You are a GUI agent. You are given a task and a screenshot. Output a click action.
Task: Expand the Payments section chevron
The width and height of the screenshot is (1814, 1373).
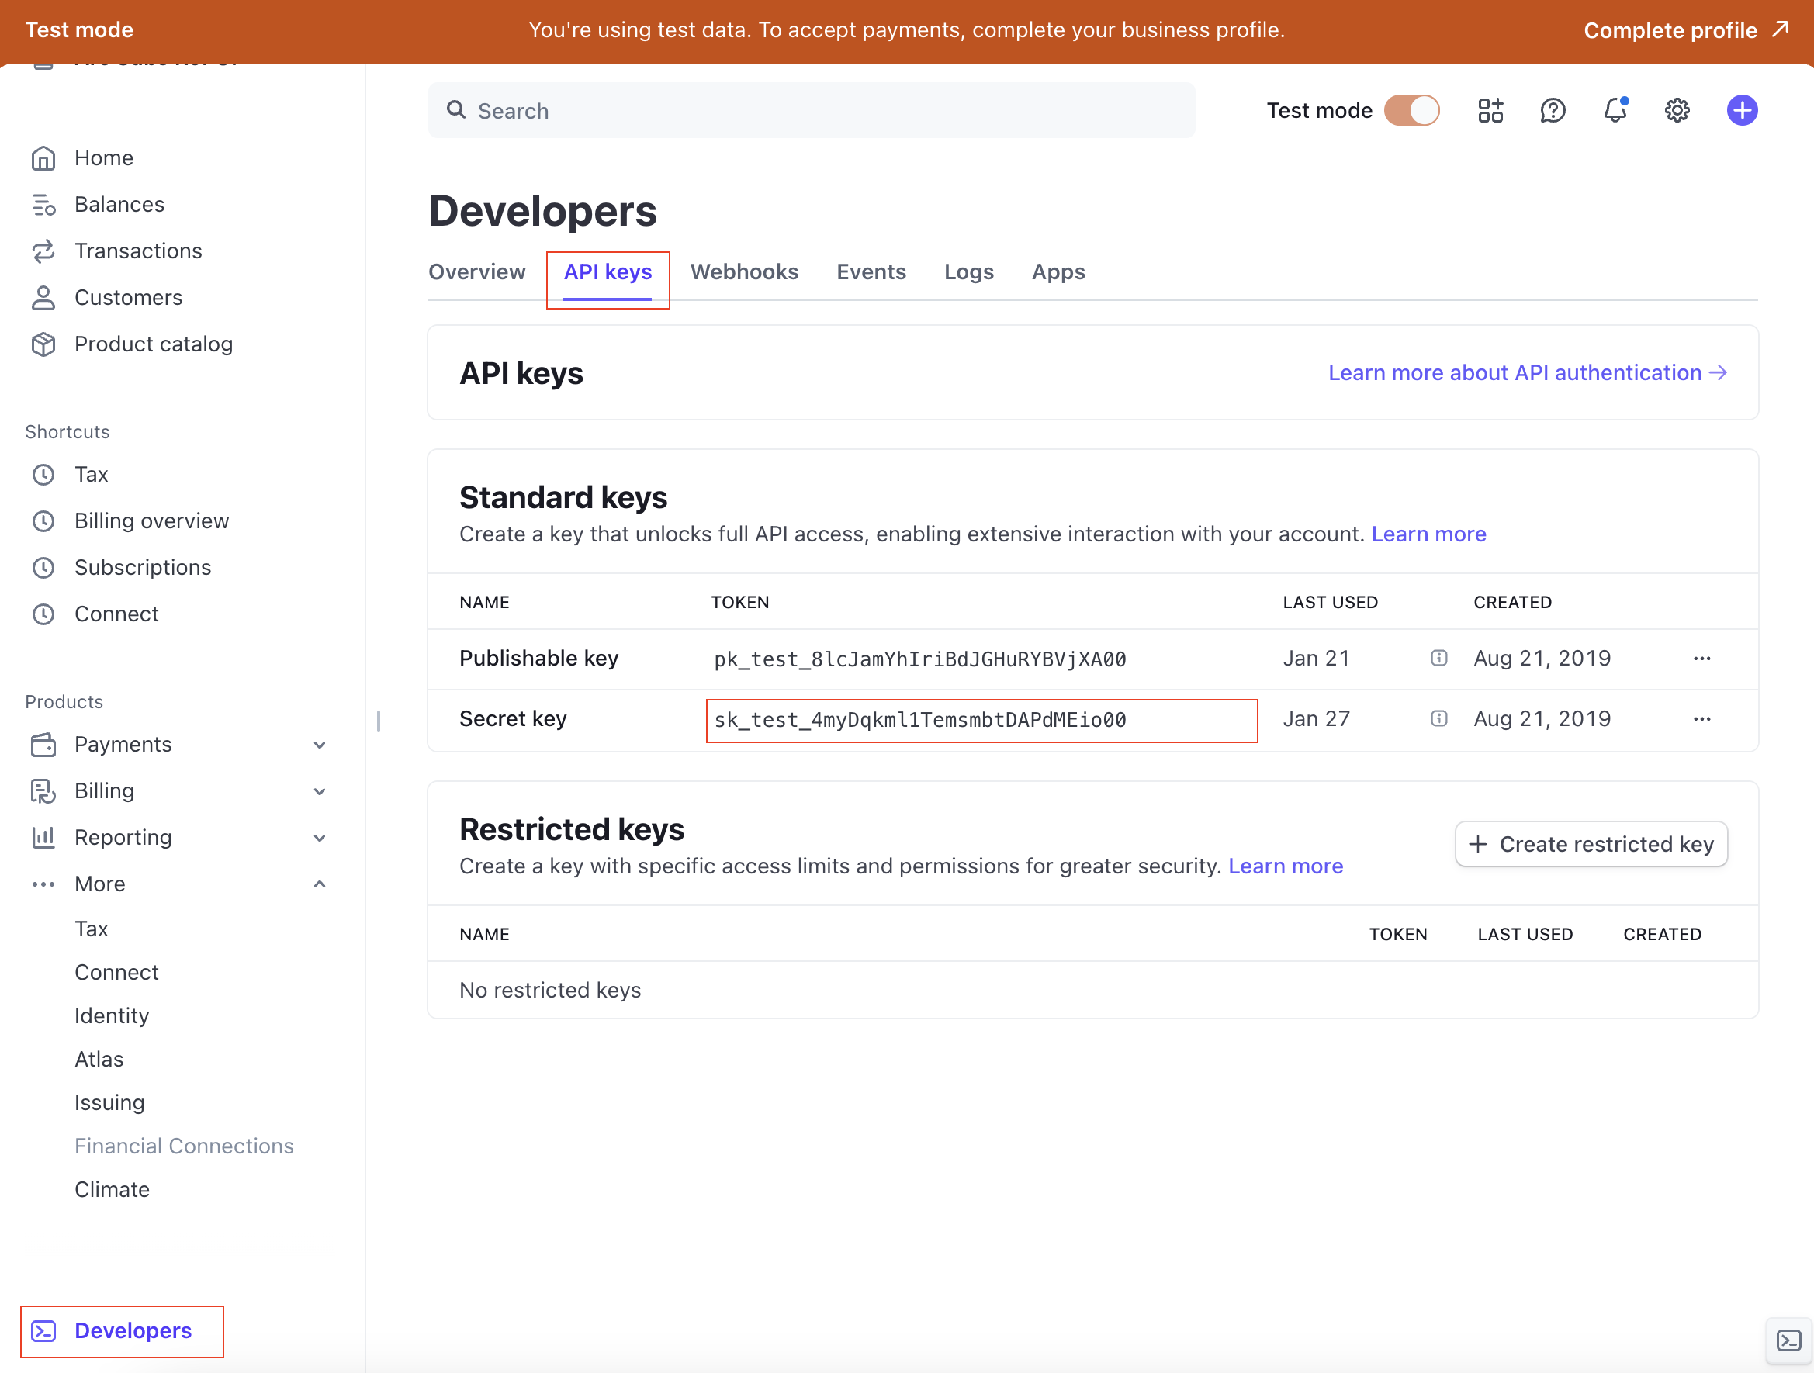(320, 745)
